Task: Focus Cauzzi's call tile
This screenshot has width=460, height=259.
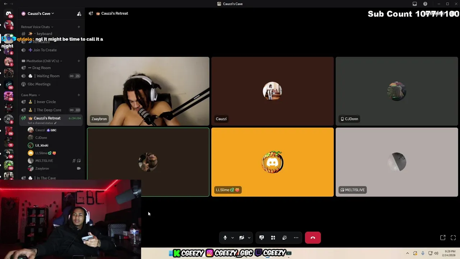Action: [x=272, y=91]
